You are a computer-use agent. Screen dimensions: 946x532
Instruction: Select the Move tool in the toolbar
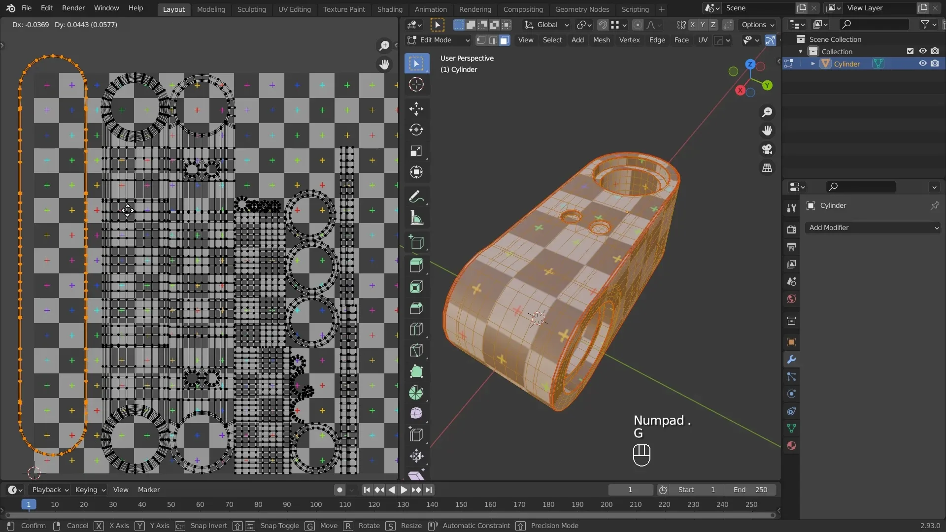click(416, 109)
